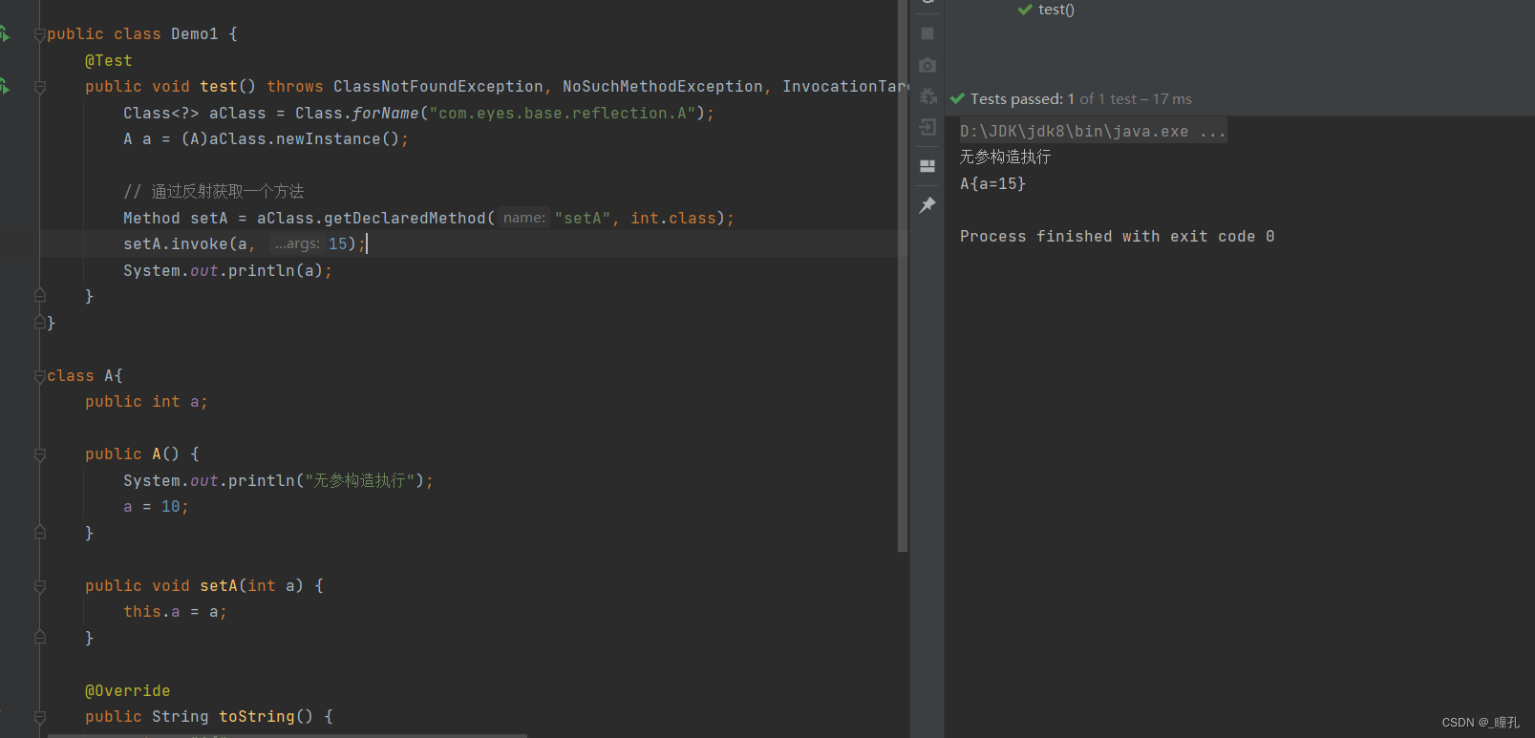Click the green run gutter icon beside test() method
The height and width of the screenshot is (738, 1535).
pyautogui.click(x=5, y=87)
